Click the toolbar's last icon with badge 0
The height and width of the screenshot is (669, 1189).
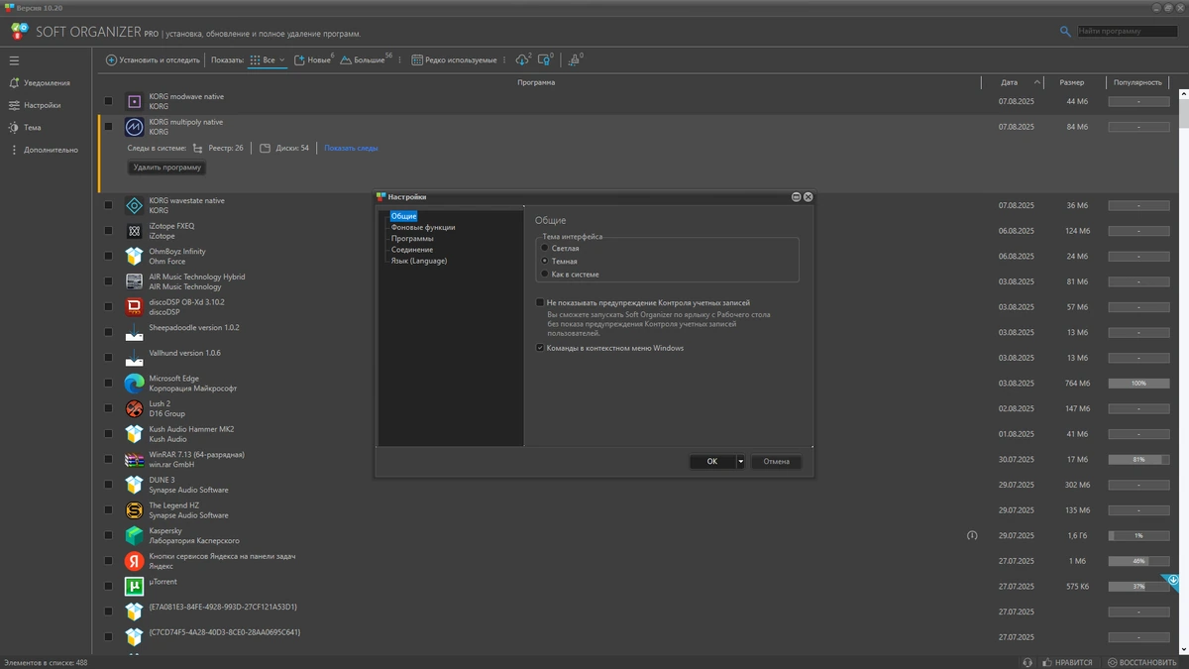575,60
